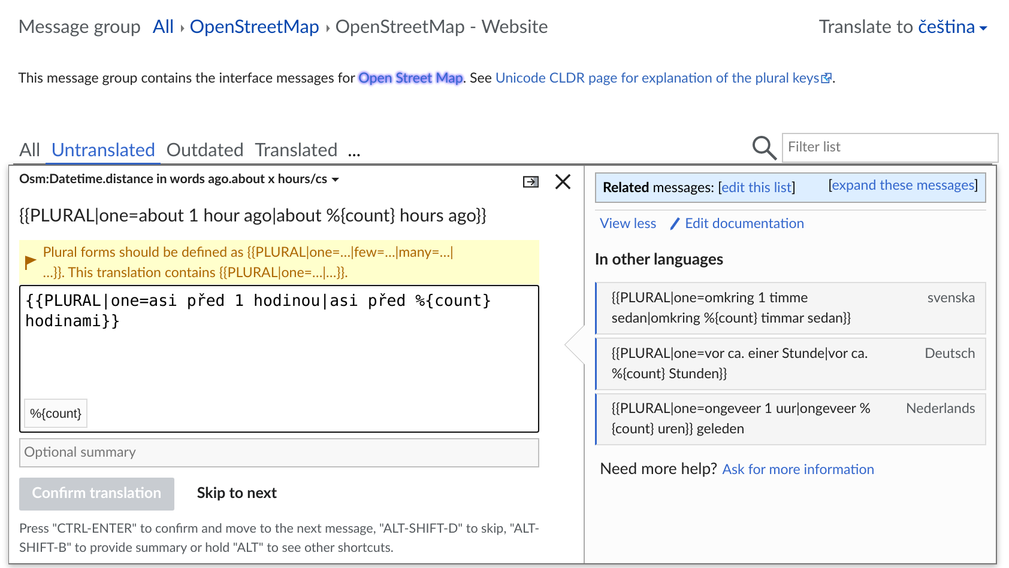Select the Nederlands translation suggestion

[790, 419]
